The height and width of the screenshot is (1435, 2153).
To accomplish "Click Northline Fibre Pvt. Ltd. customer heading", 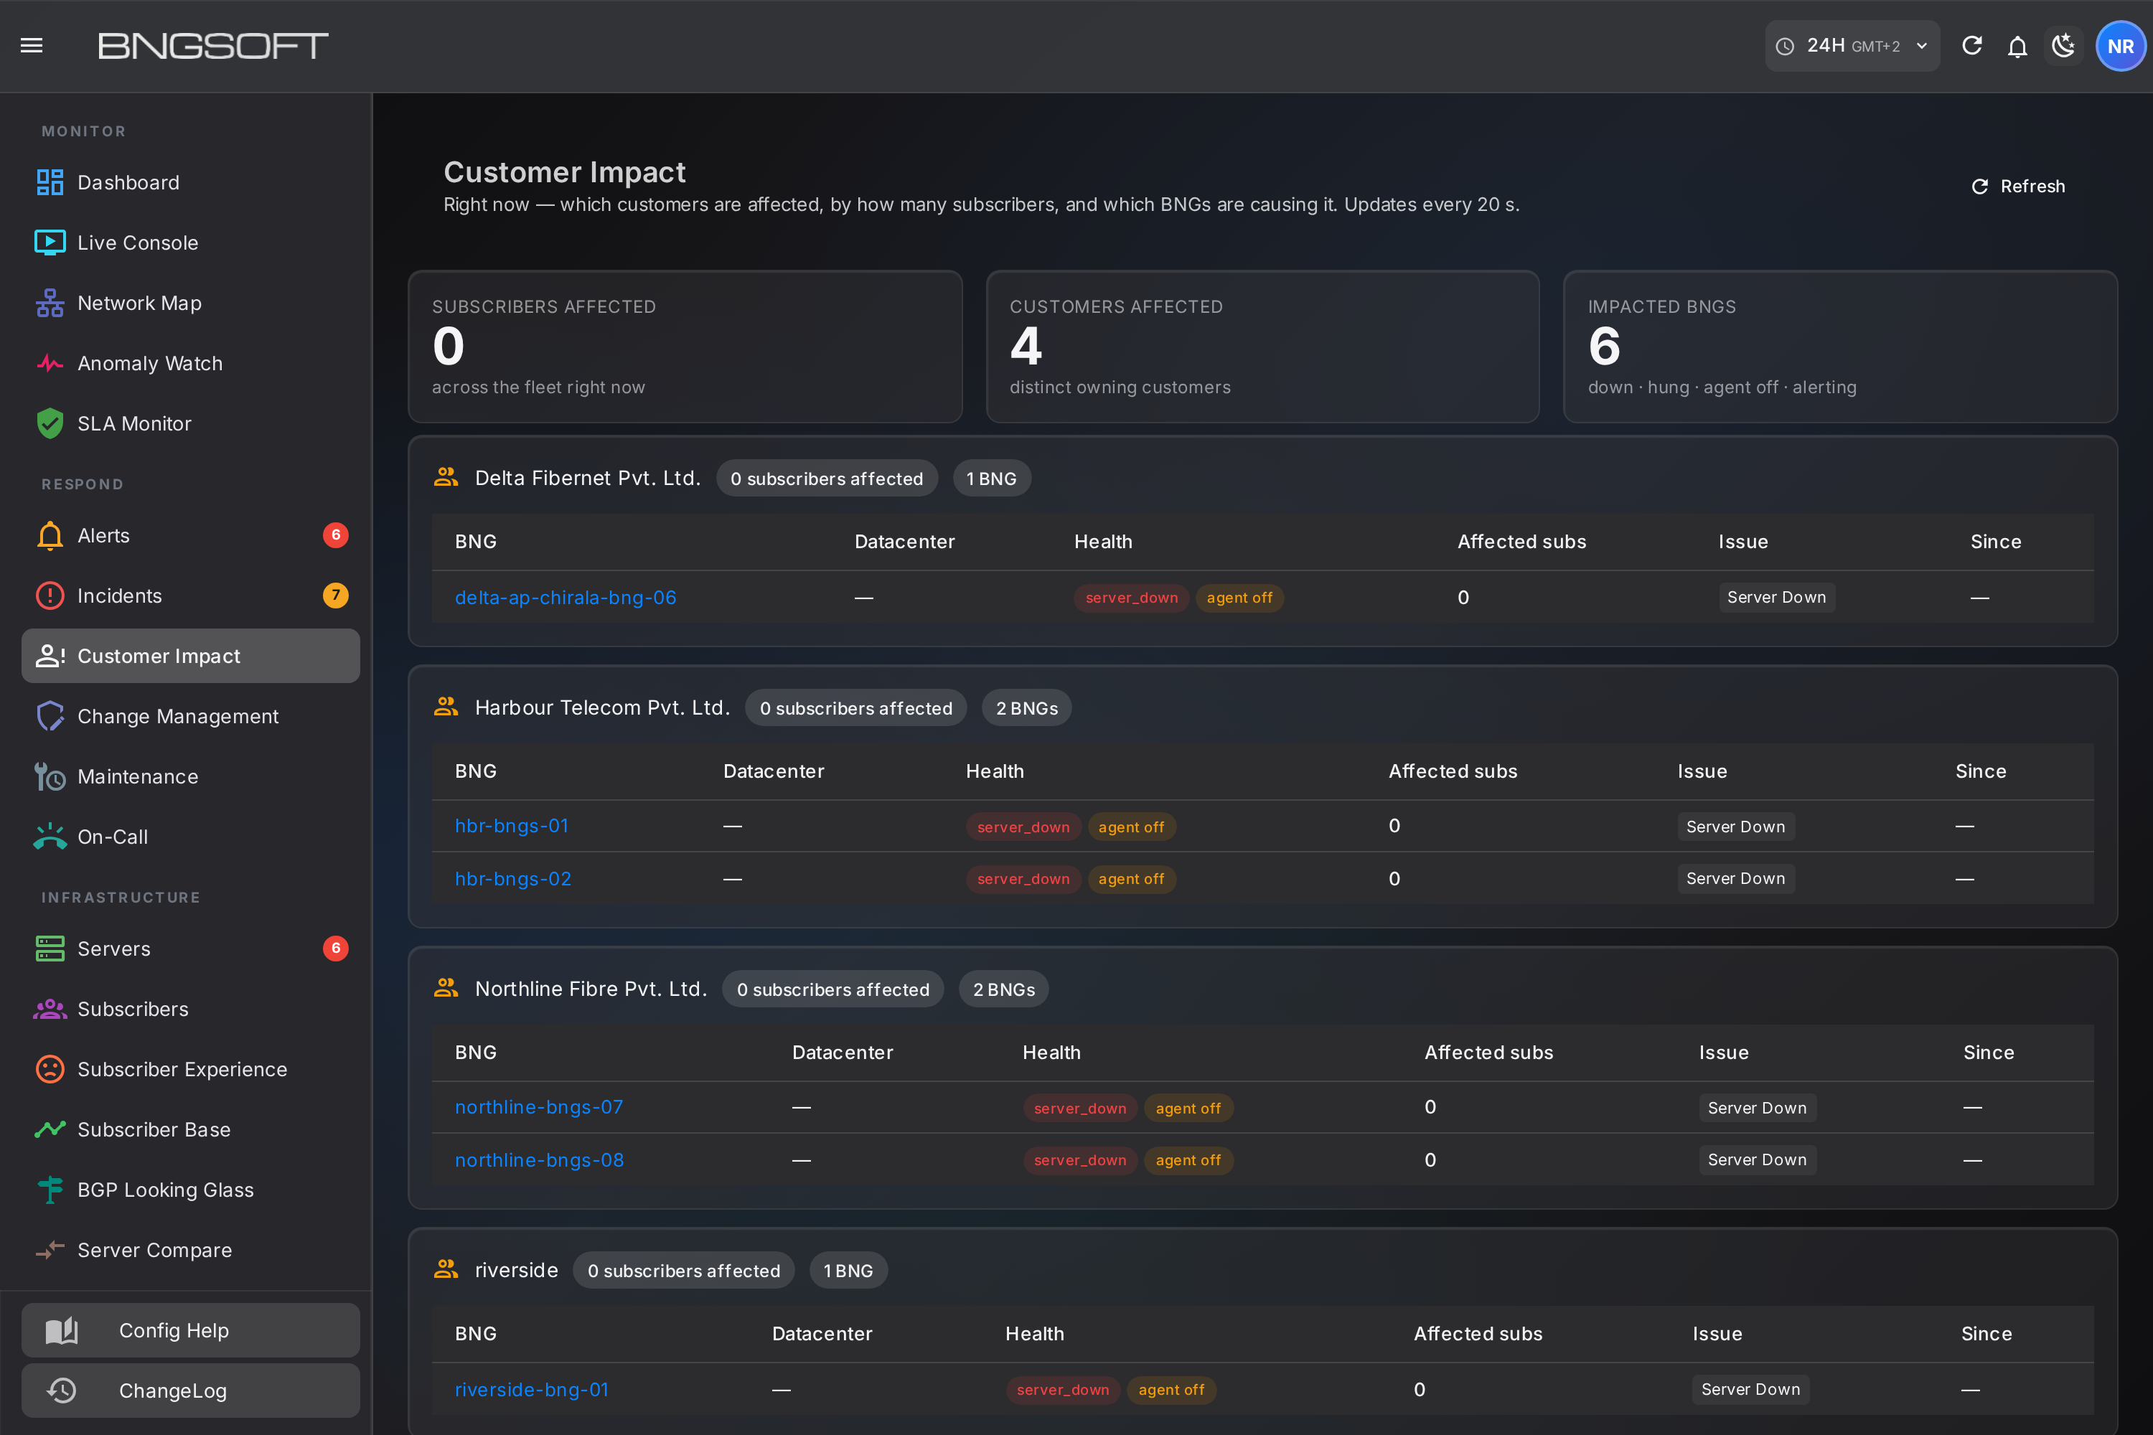I will click(591, 989).
